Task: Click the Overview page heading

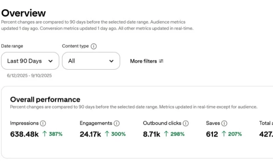Action: pos(24,13)
